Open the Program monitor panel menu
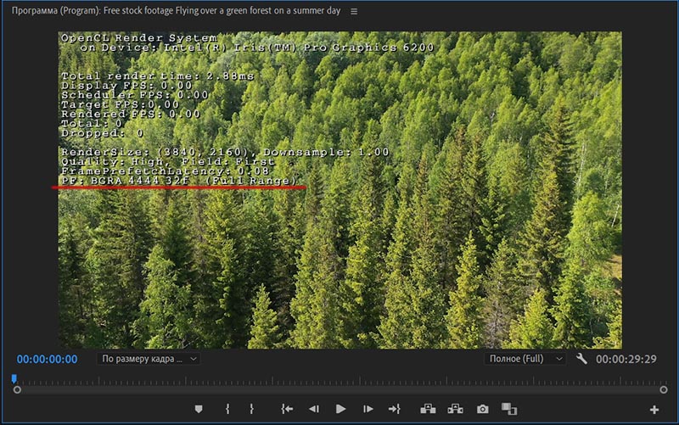Screen dimensions: 679x425 pyautogui.click(x=354, y=12)
